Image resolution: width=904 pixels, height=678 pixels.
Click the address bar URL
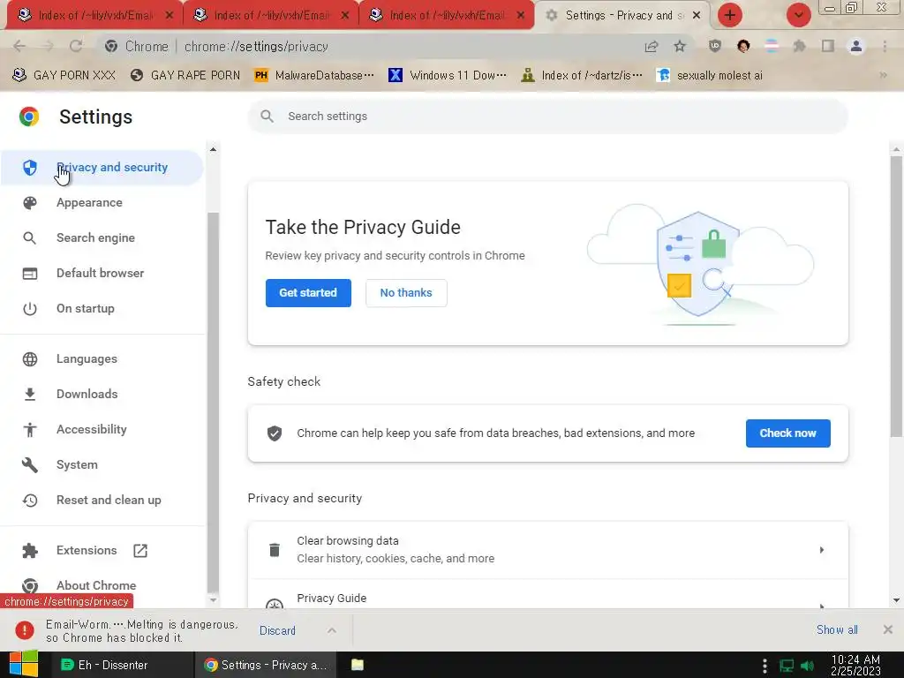[x=256, y=47]
